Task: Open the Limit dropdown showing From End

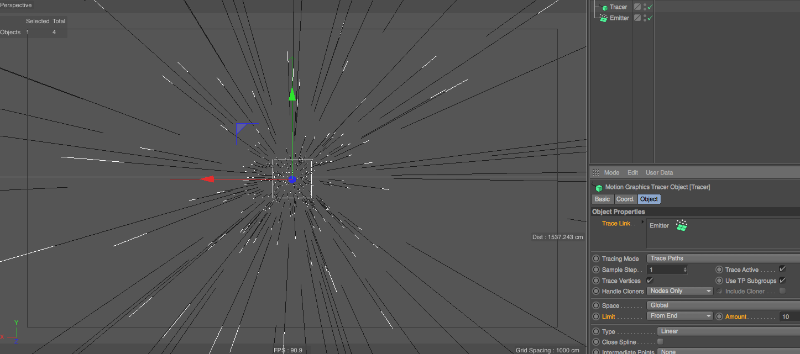Action: (x=679, y=316)
